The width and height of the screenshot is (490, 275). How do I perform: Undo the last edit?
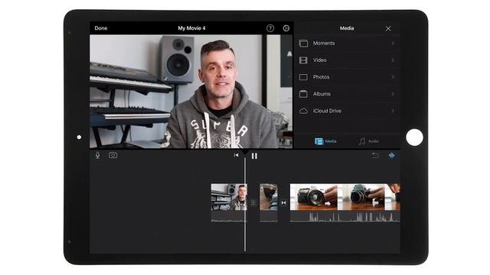coord(375,155)
